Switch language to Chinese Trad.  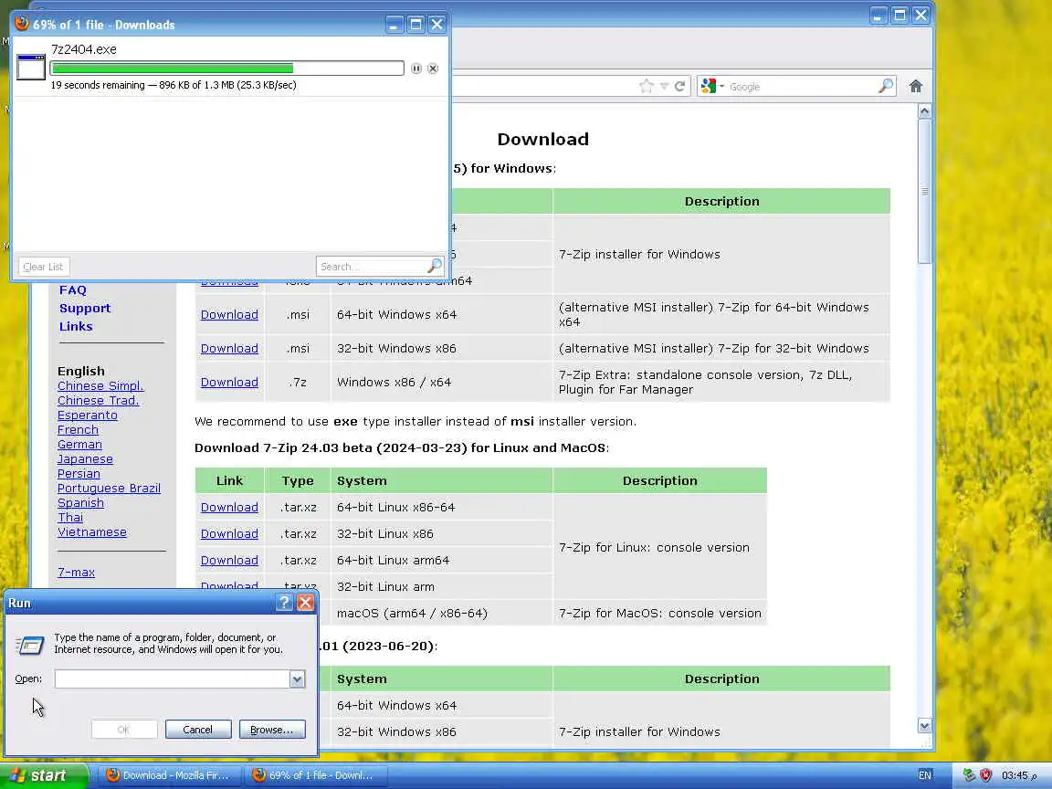click(98, 401)
